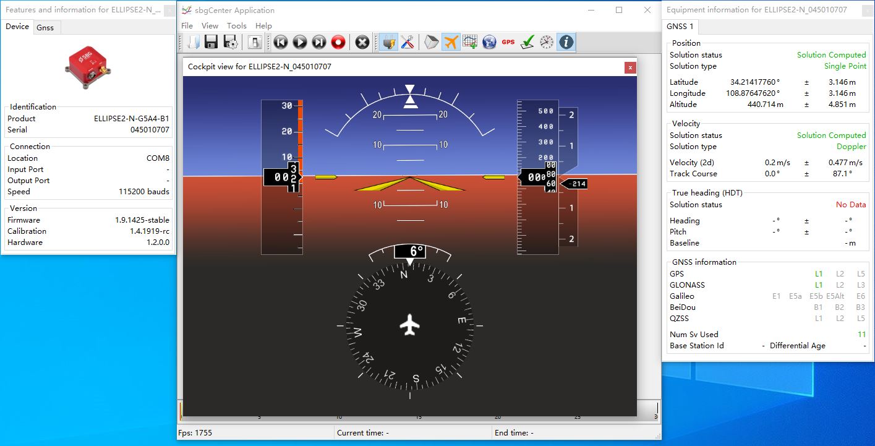Click the green checkmark status icon

point(527,42)
